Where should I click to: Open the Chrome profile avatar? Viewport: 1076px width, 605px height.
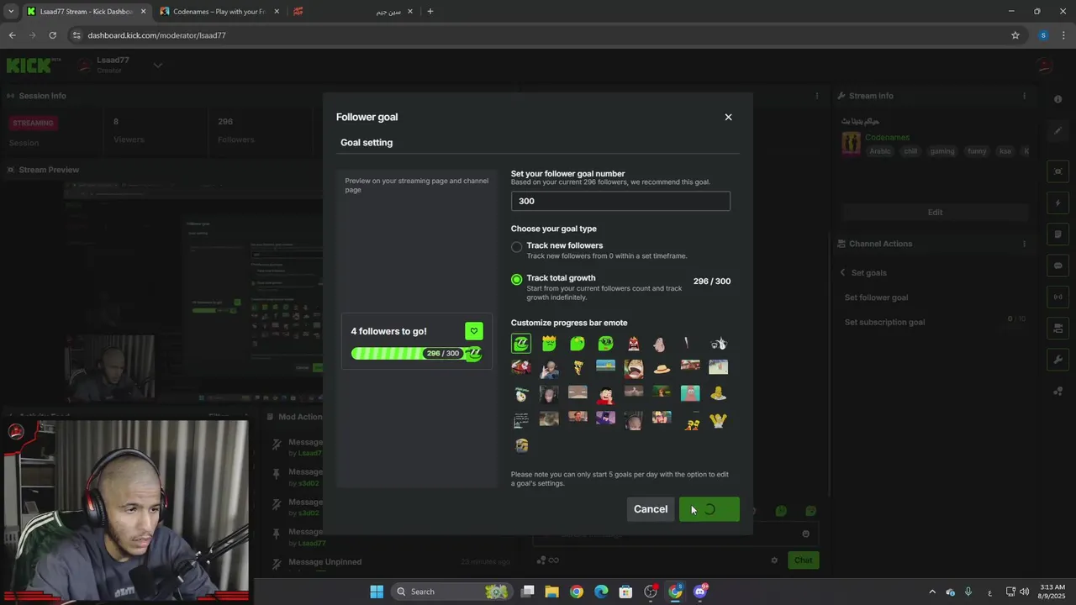point(1043,35)
